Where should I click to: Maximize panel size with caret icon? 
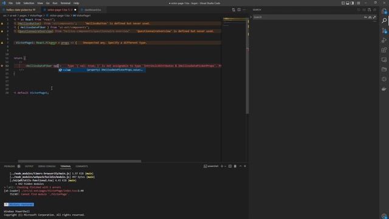pos(241,166)
